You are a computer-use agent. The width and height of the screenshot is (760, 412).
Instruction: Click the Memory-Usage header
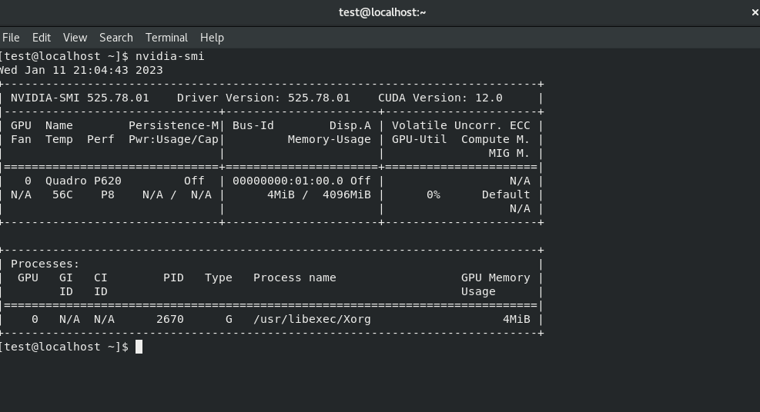point(329,140)
